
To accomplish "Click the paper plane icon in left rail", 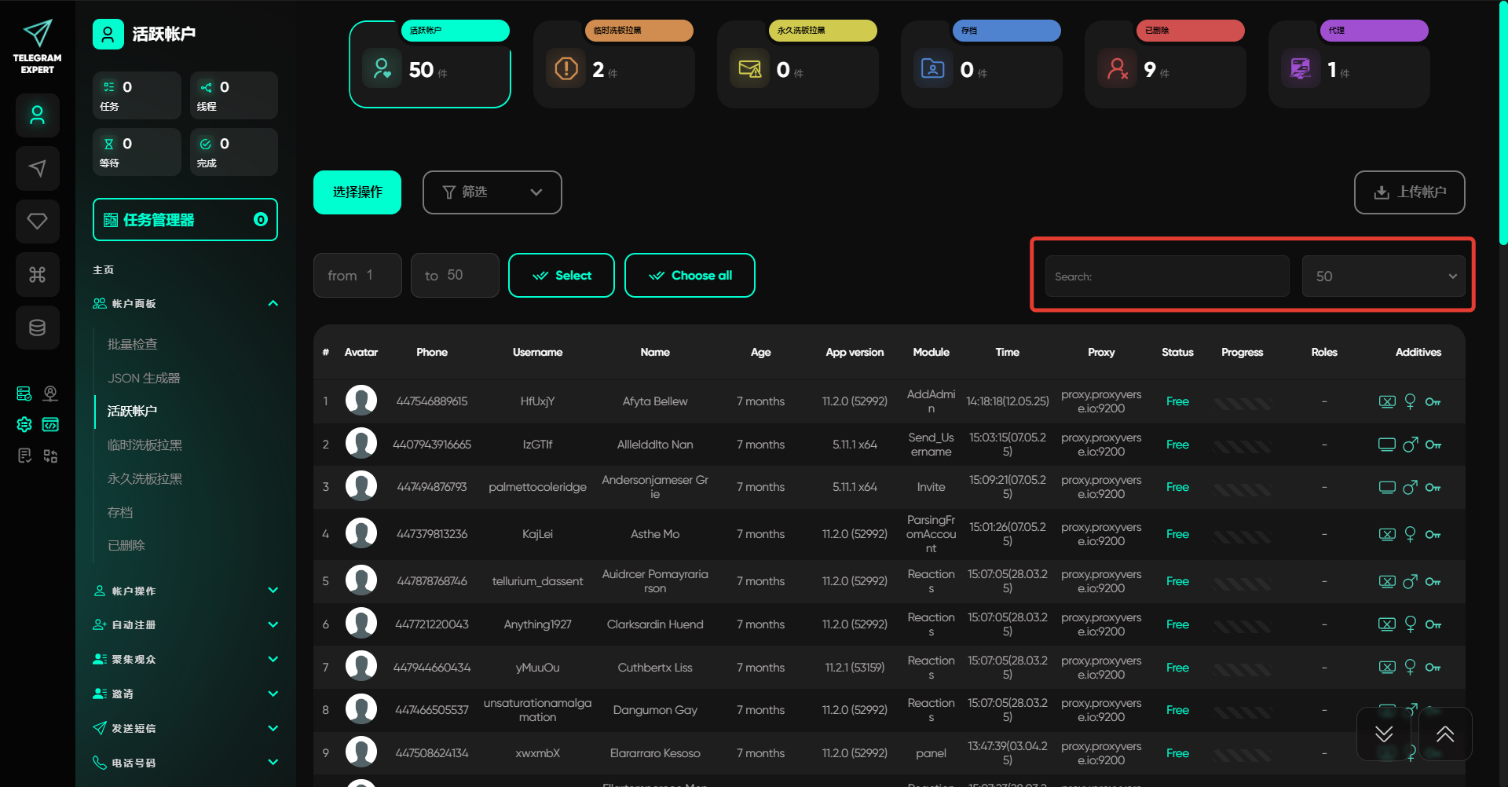I will pos(37,168).
